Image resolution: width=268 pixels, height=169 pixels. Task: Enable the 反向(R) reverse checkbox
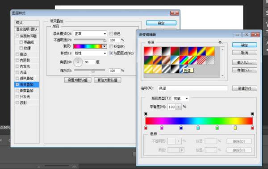[111, 46]
